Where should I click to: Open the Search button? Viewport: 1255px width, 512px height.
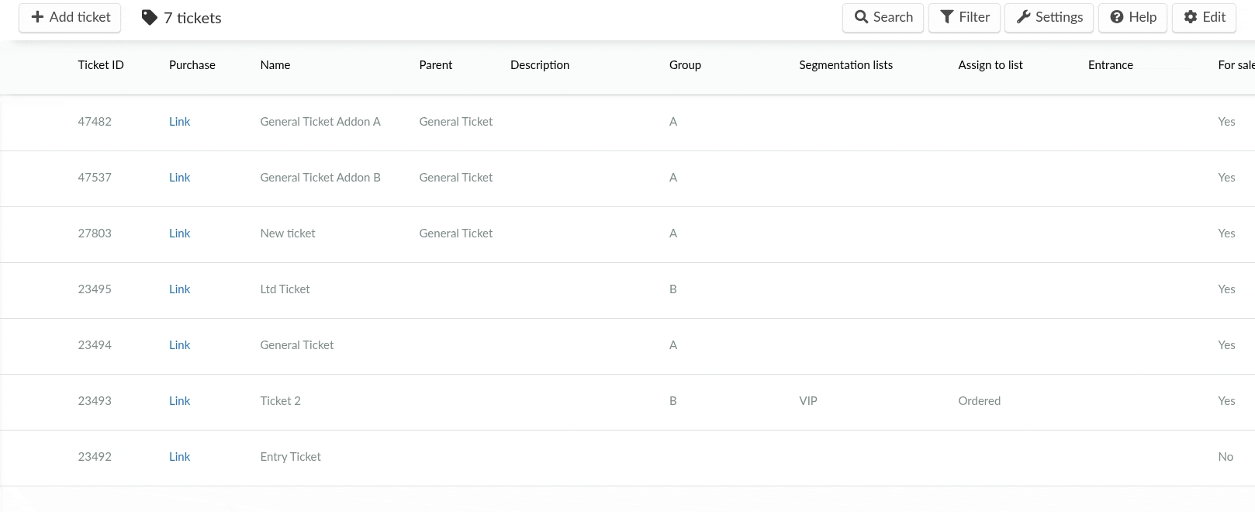(x=883, y=17)
